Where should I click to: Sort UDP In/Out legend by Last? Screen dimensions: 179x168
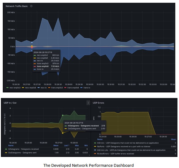tap(67, 146)
